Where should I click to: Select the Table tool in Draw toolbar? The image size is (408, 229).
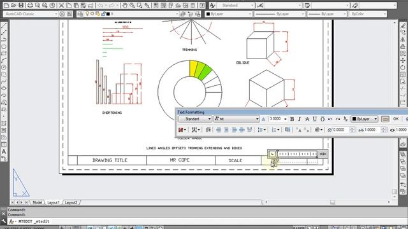(4, 144)
